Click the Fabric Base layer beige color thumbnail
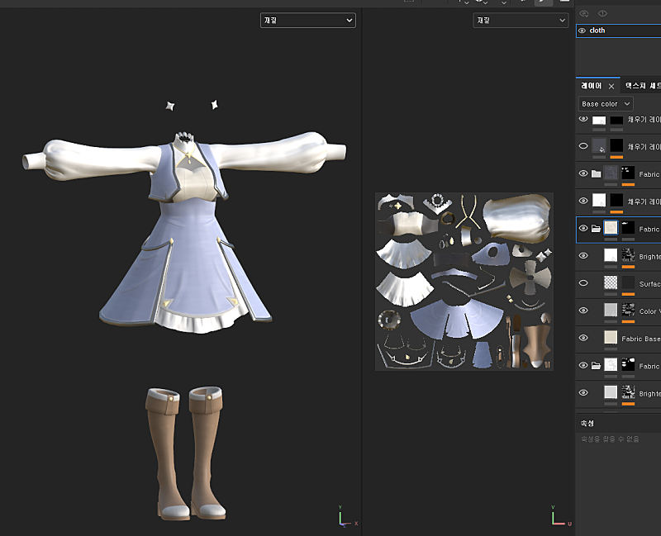This screenshot has height=536, width=661. pyautogui.click(x=611, y=338)
